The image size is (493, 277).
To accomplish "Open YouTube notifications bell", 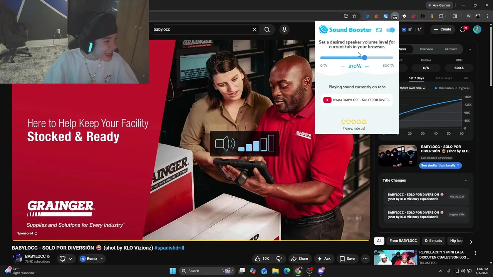I will pos(463,29).
